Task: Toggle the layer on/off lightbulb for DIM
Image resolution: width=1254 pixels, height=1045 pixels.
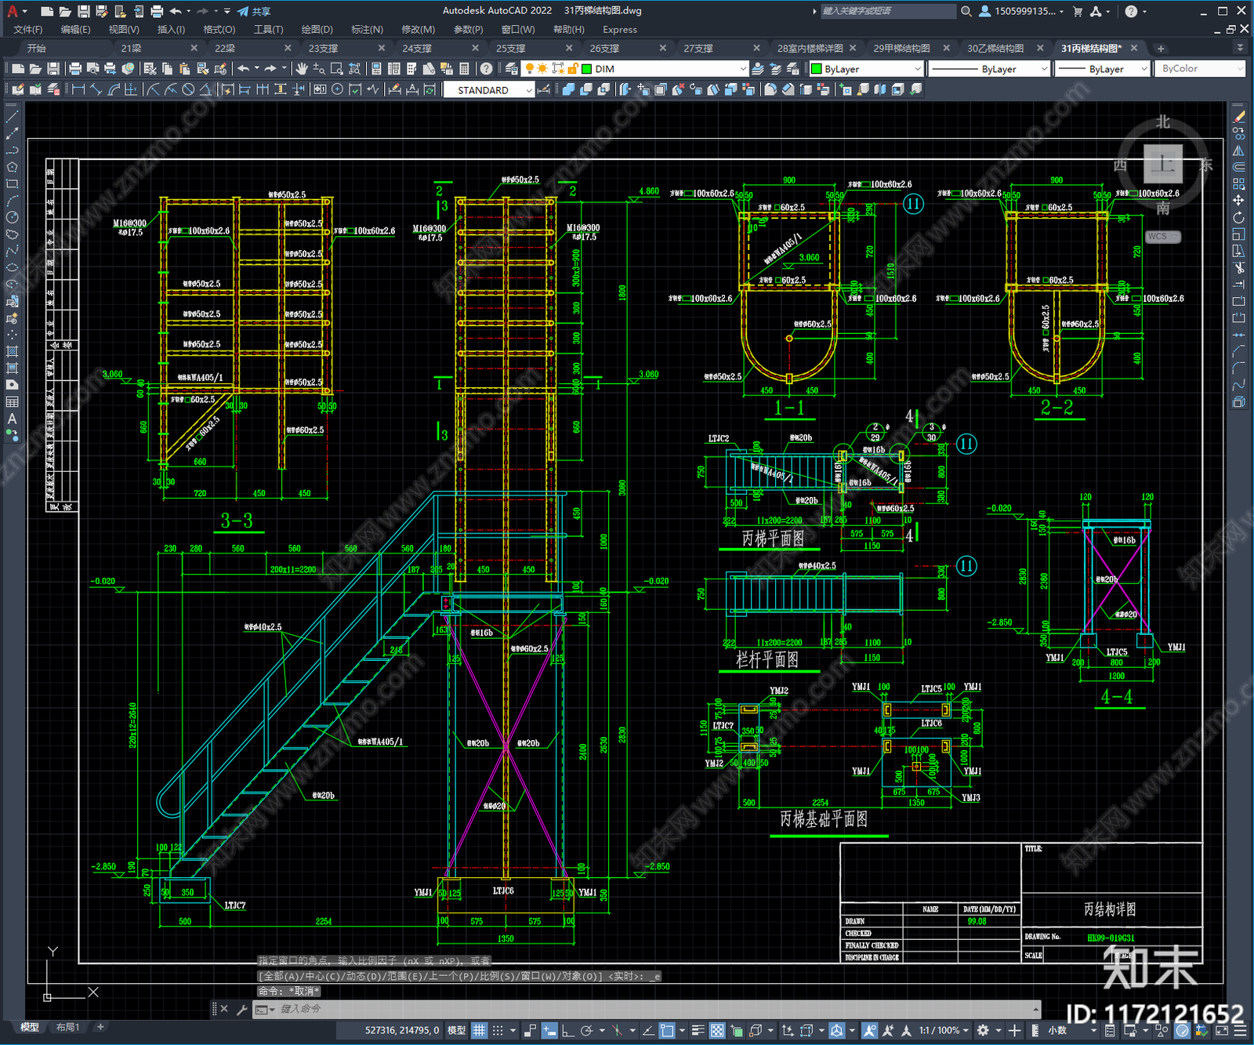Action: point(530,69)
